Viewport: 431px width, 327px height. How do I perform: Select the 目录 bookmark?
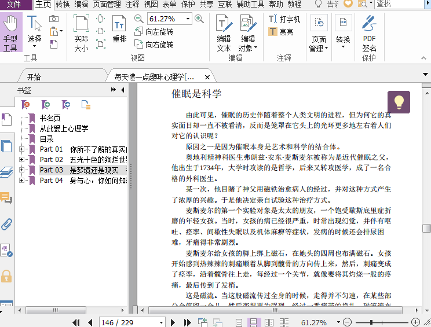point(46,139)
